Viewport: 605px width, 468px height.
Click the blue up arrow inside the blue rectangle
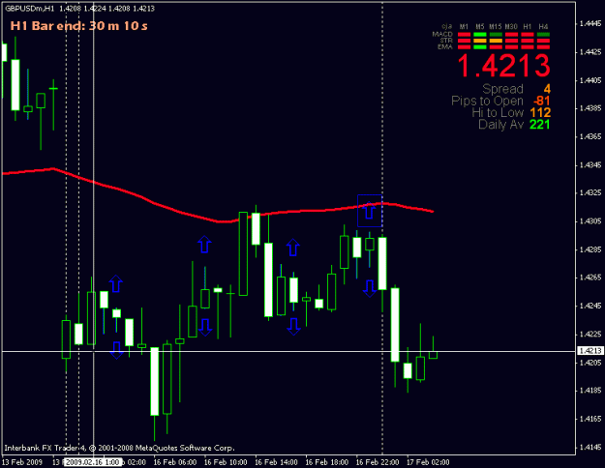369,211
